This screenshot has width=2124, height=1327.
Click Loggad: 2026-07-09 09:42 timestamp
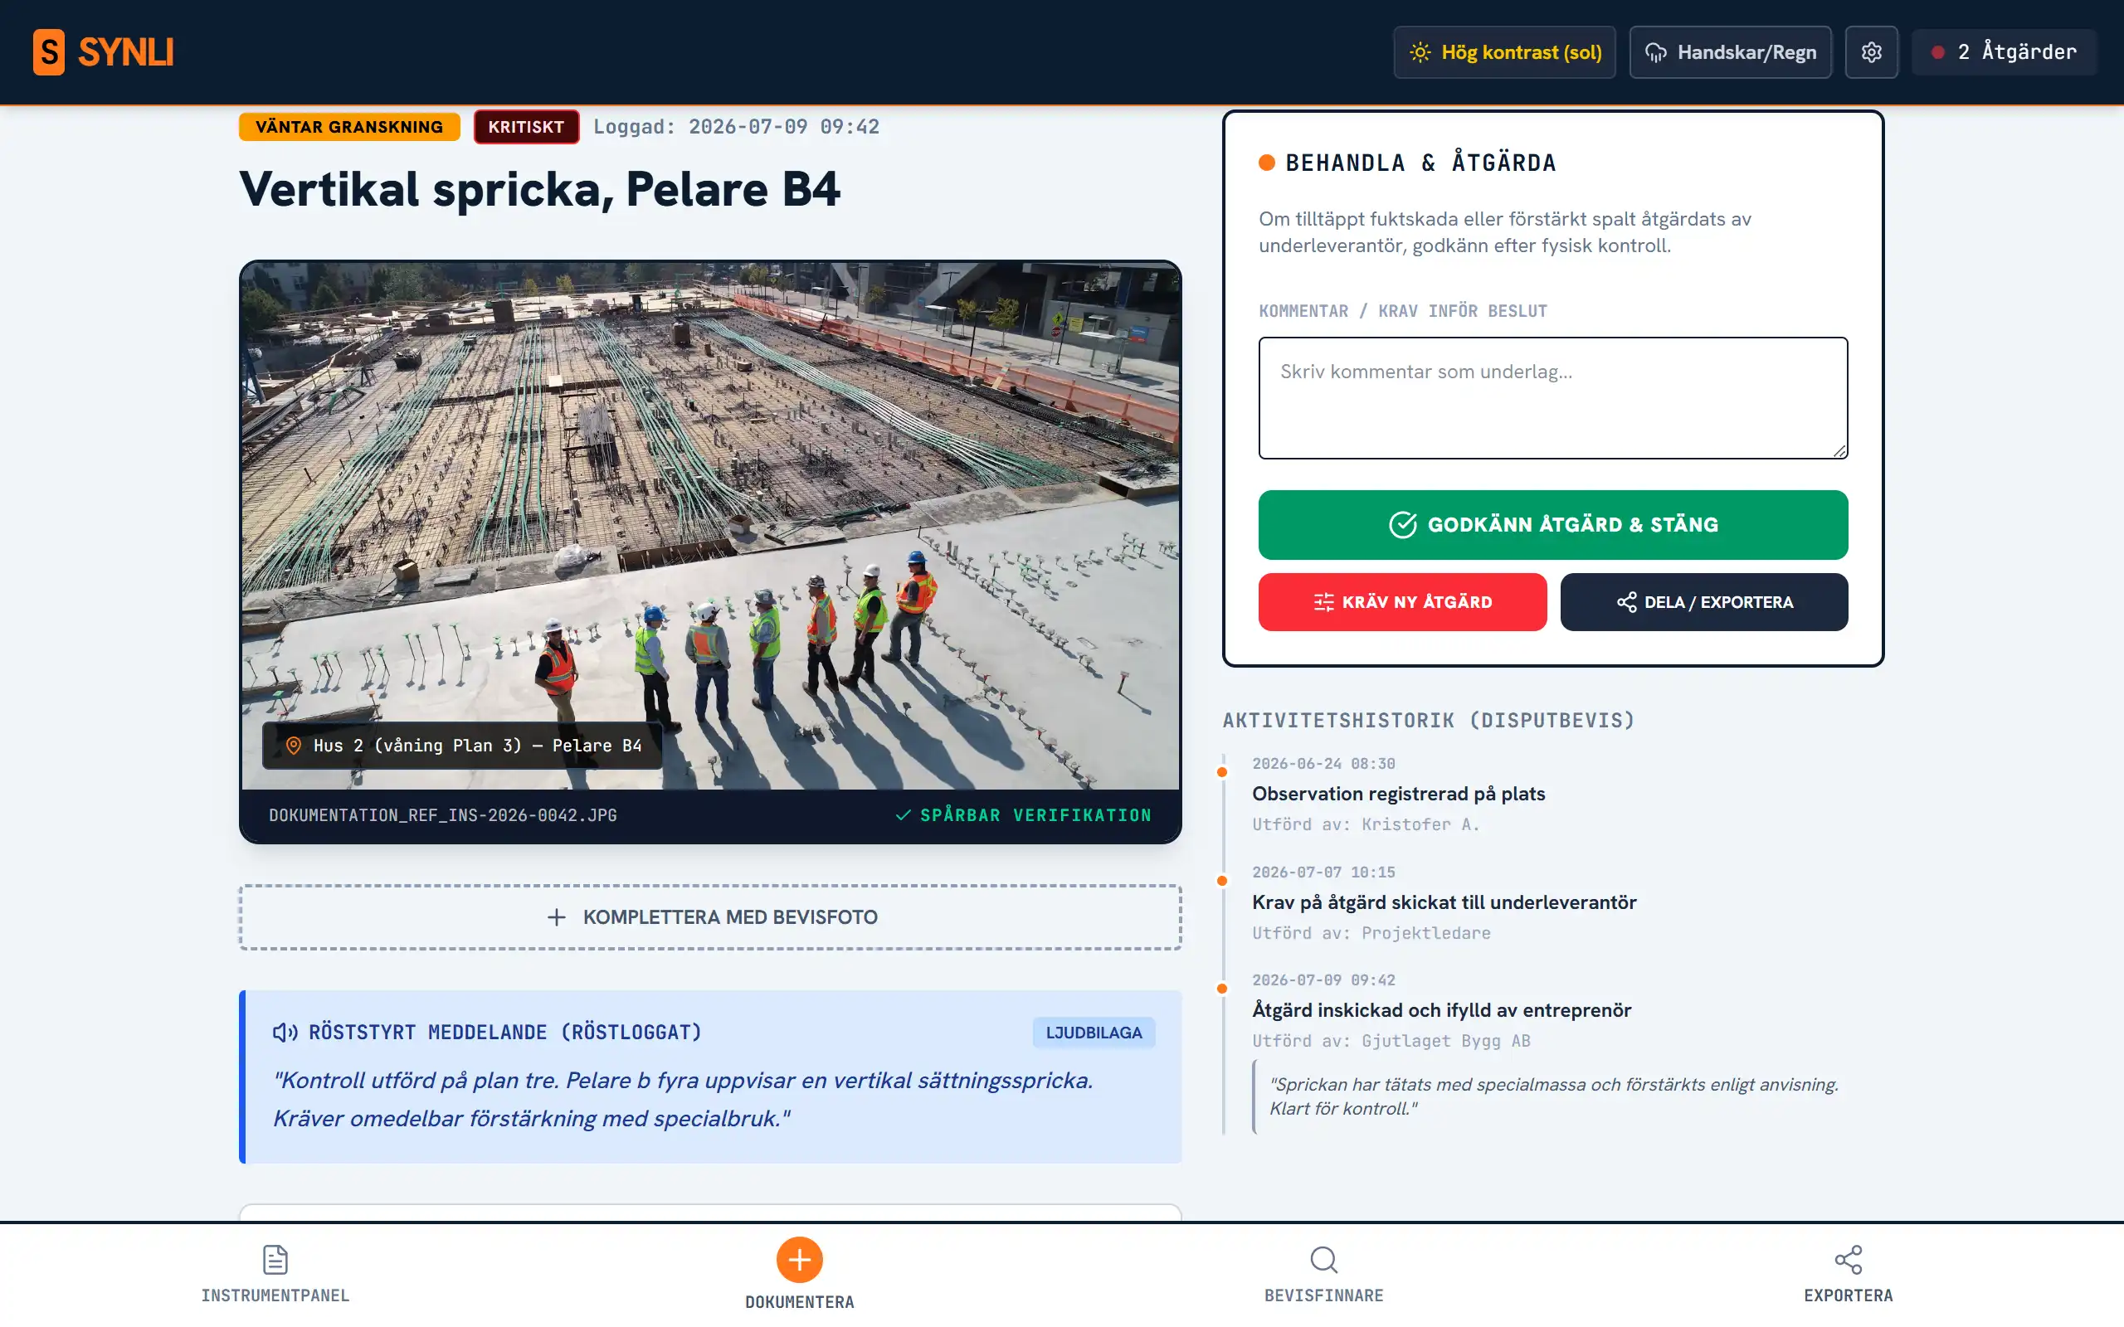(735, 126)
